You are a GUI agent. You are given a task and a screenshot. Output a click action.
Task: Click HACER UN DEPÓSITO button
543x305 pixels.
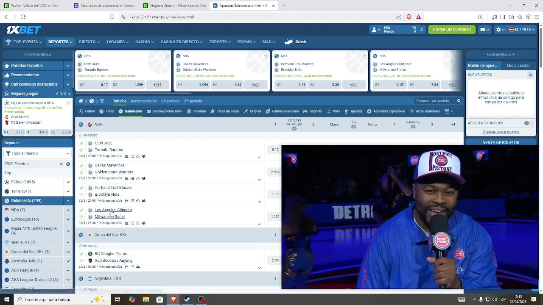[x=452, y=30]
